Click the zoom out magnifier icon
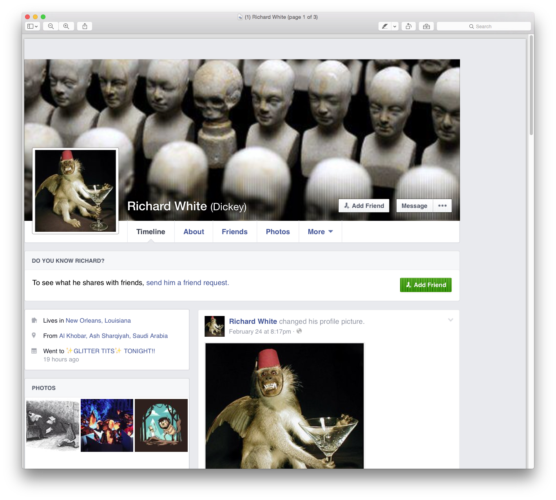The width and height of the screenshot is (556, 500). [51, 26]
